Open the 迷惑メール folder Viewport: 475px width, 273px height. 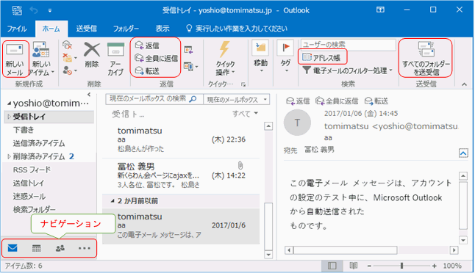29,197
